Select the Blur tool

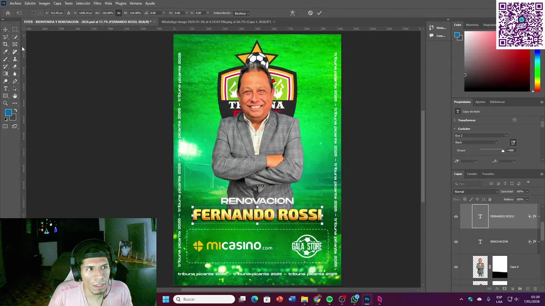click(x=15, y=74)
